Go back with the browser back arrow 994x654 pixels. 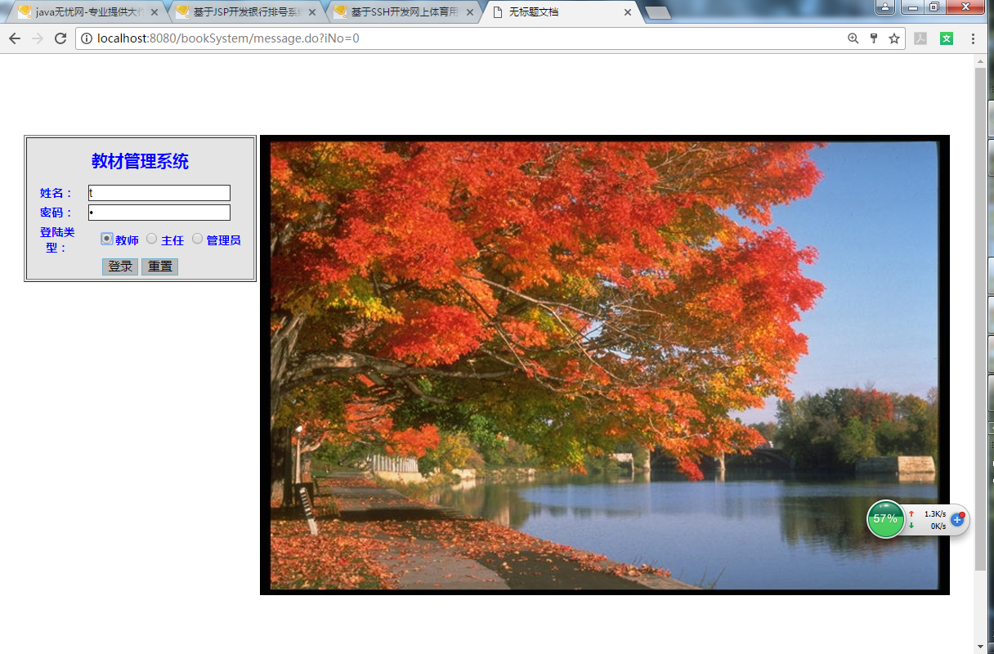tap(15, 38)
